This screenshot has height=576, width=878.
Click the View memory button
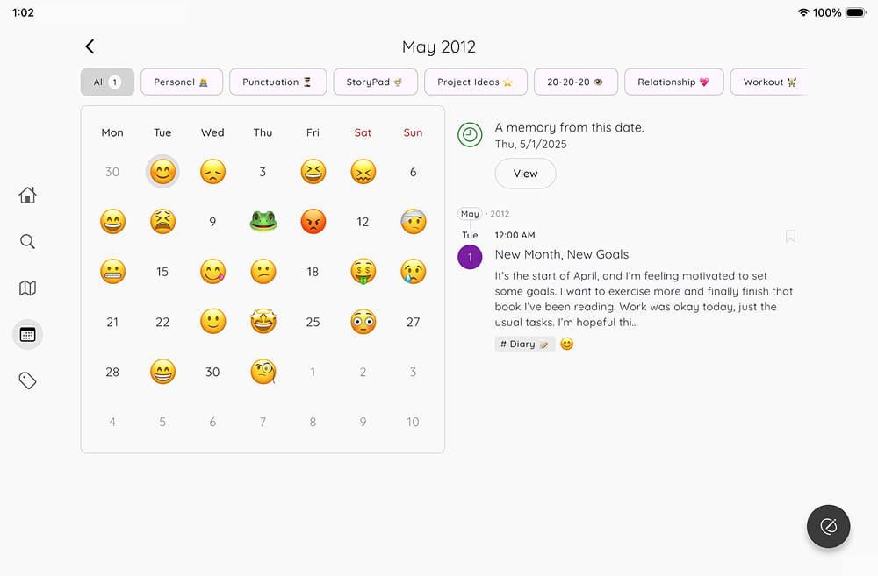tap(525, 174)
